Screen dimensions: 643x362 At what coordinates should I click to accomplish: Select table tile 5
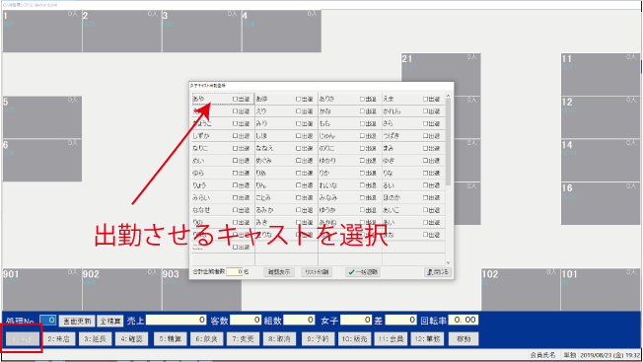(41, 117)
